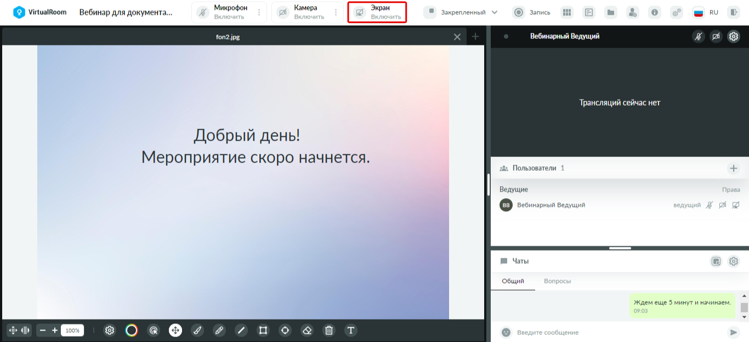Enable screen sharing via Экран

click(377, 12)
